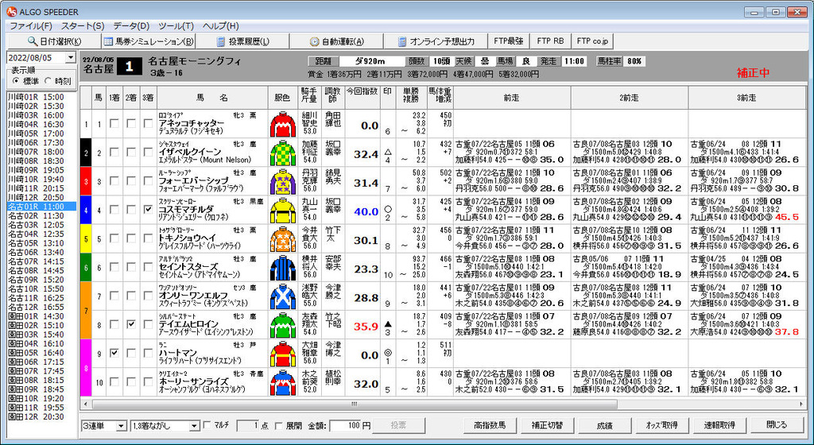The width and height of the screenshot is (814, 445).
Task: Click the 馬名 column header
Action: coord(212,98)
